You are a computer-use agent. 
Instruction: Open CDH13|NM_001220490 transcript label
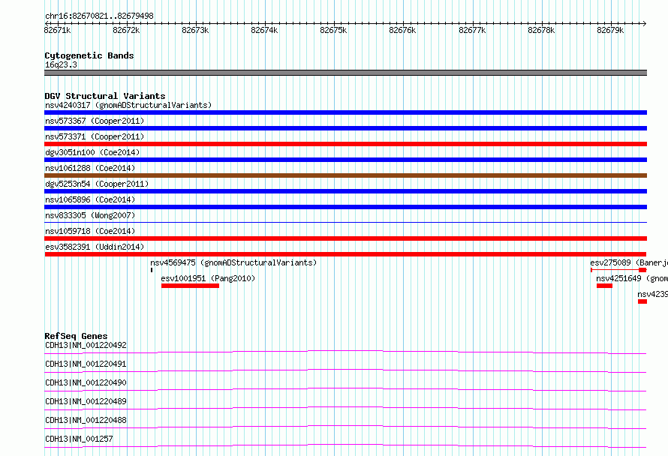tap(86, 382)
